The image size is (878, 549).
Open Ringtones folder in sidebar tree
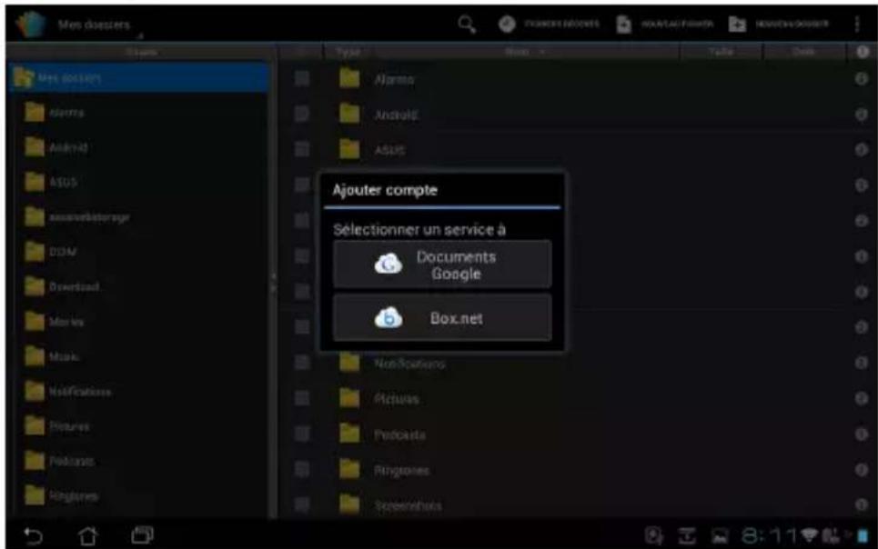62,496
